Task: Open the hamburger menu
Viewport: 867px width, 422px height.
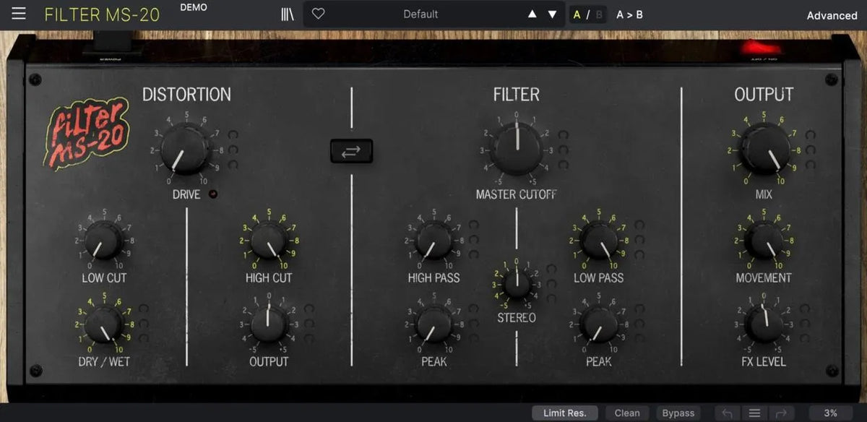Action: click(18, 13)
